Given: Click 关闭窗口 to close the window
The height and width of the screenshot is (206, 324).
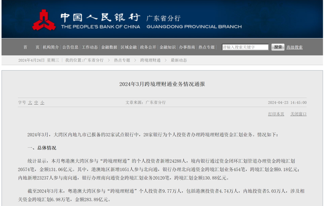Looking at the screenshot, I should (x=298, y=114).
